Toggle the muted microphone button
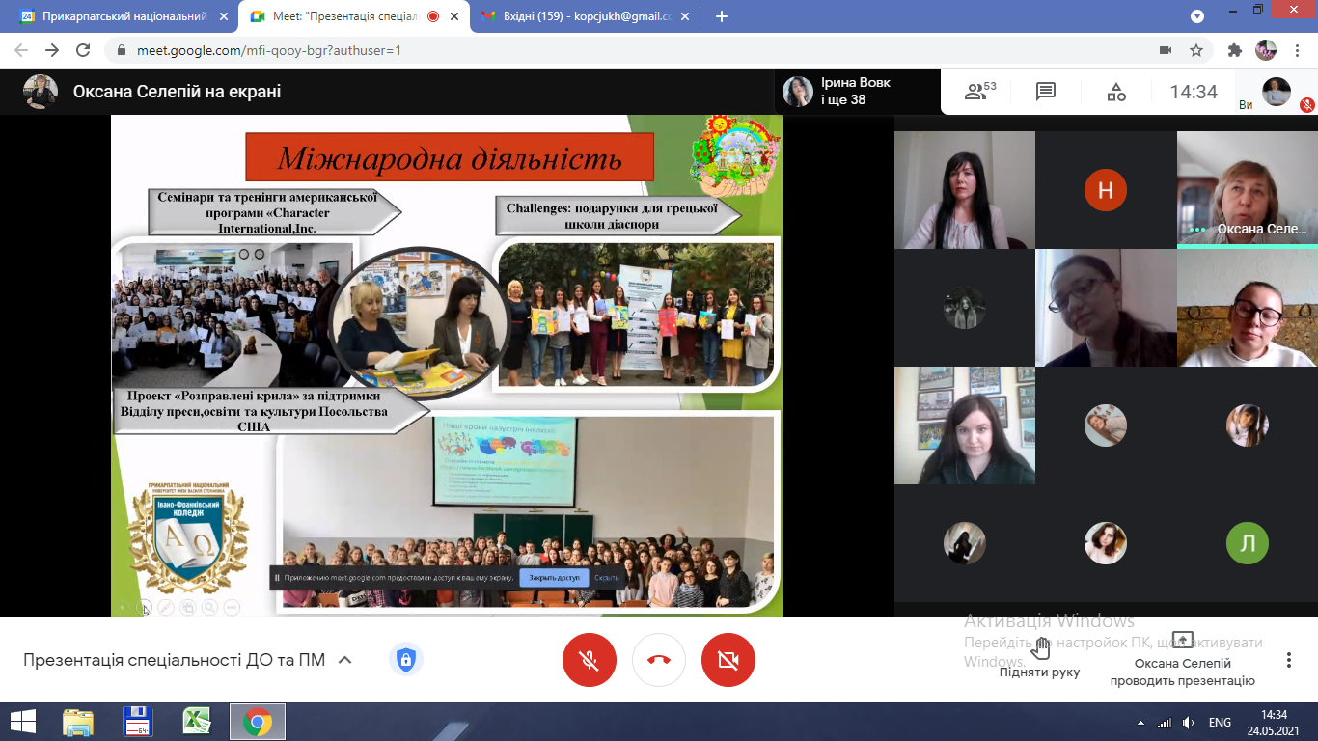Screen dimensions: 1318x741 590,660
